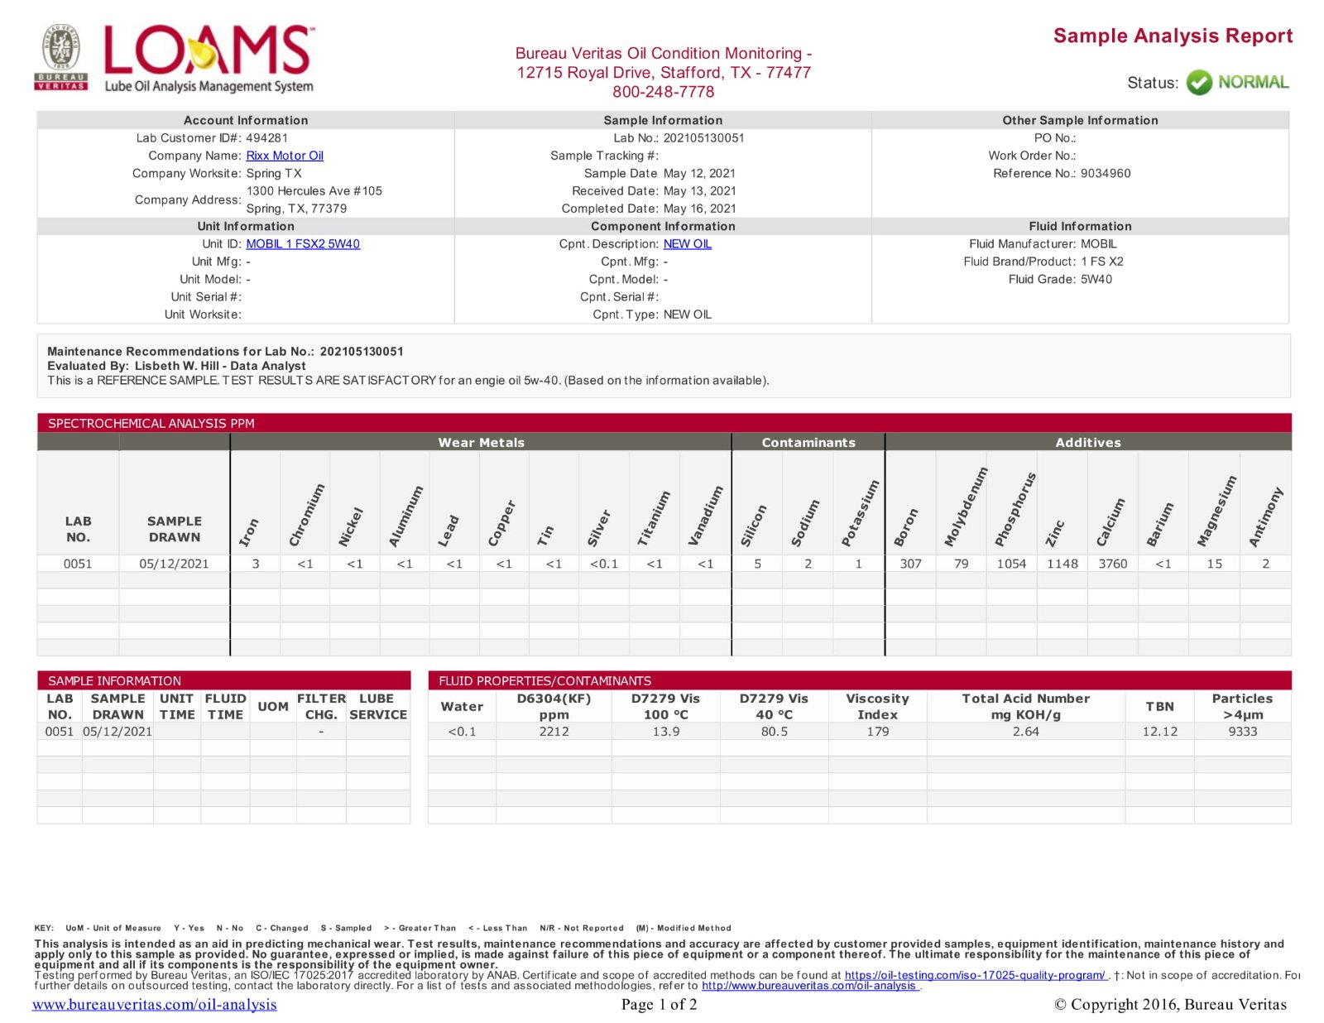Click the Silver value <0.1
The width and height of the screenshot is (1324, 1023).
[x=604, y=564]
